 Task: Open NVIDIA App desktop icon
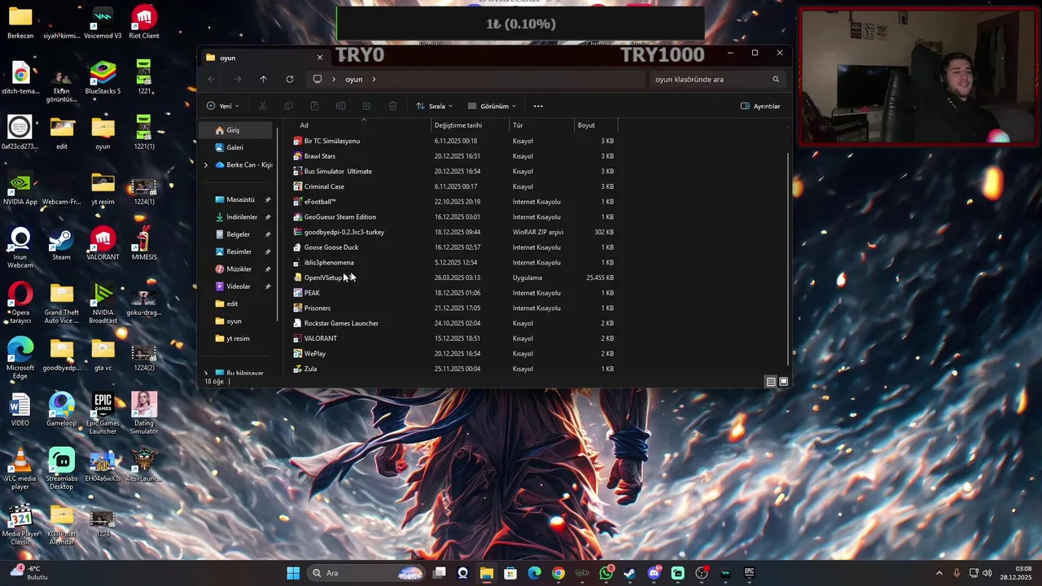20,190
